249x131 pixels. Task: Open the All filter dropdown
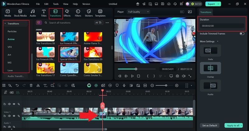click(x=98, y=23)
